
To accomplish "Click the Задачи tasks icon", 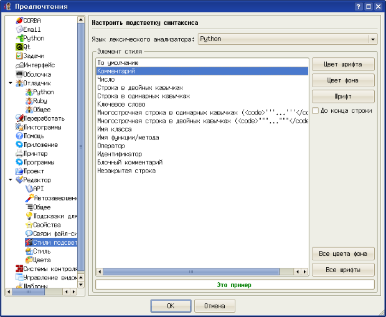I will (x=19, y=56).
